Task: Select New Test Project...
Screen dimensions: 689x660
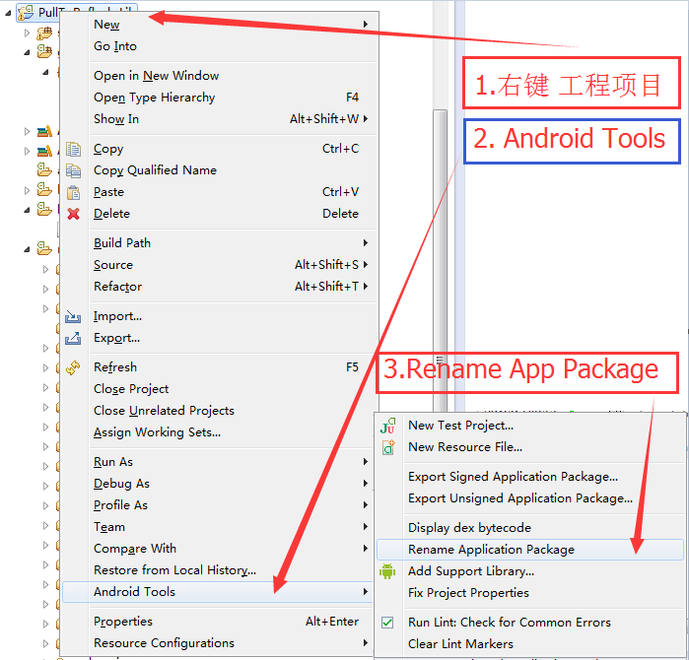Action: coord(530,426)
